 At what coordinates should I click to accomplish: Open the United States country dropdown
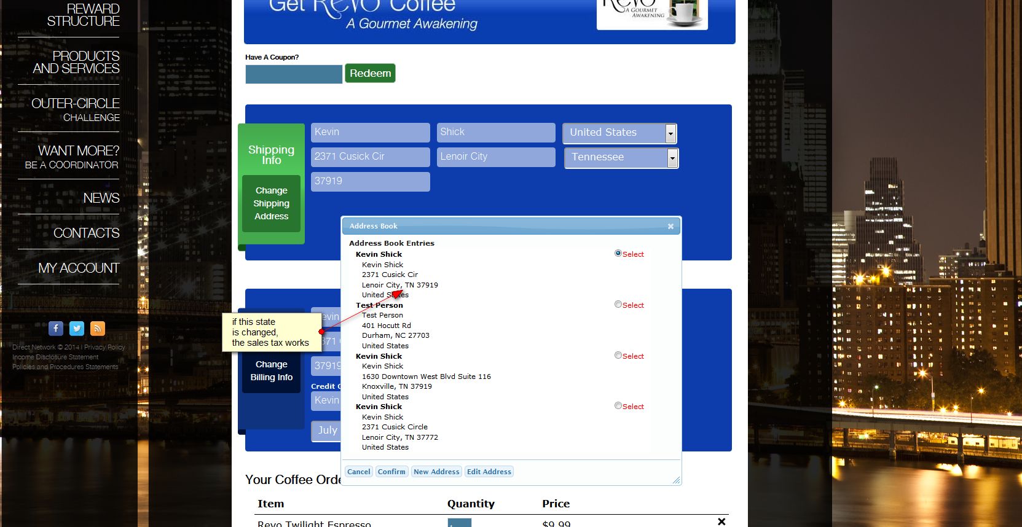[620, 133]
